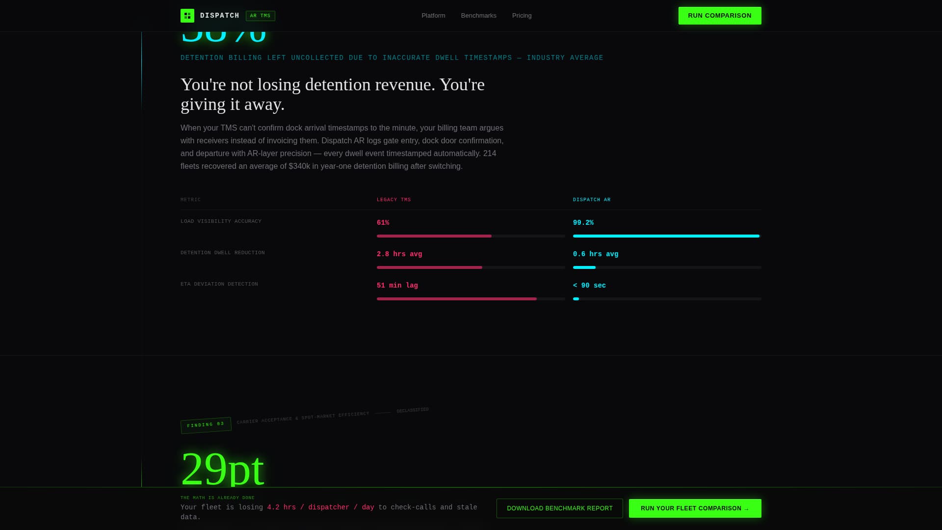
Task: Select the Finding 03 badge
Action: [206, 425]
